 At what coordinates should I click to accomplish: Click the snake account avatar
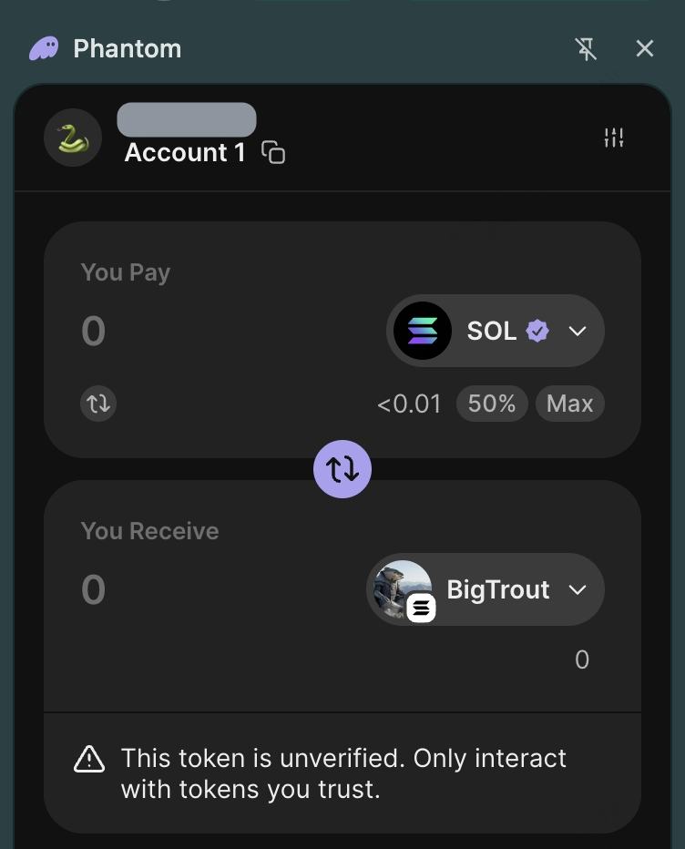(73, 138)
